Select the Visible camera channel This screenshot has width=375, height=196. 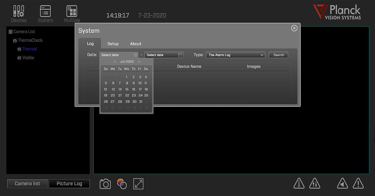click(28, 58)
